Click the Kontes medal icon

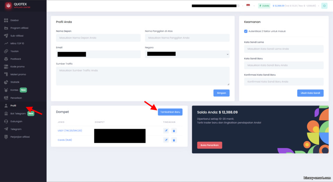(x=6, y=90)
